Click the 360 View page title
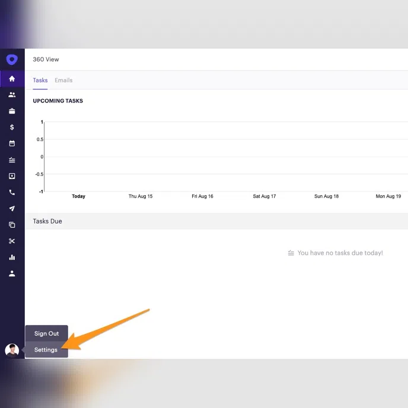Screen dimensions: 408x408 click(46, 59)
